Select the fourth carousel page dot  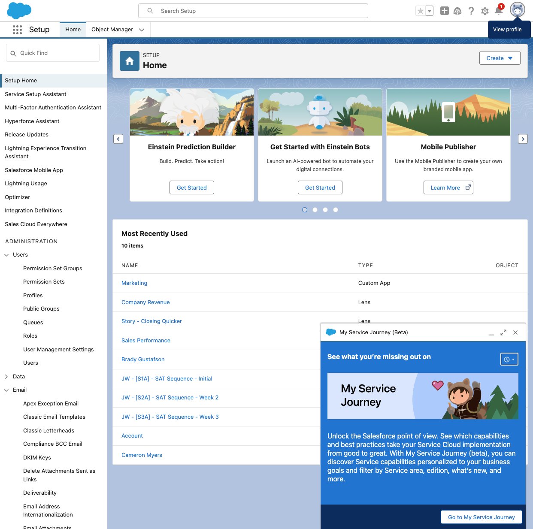(336, 210)
